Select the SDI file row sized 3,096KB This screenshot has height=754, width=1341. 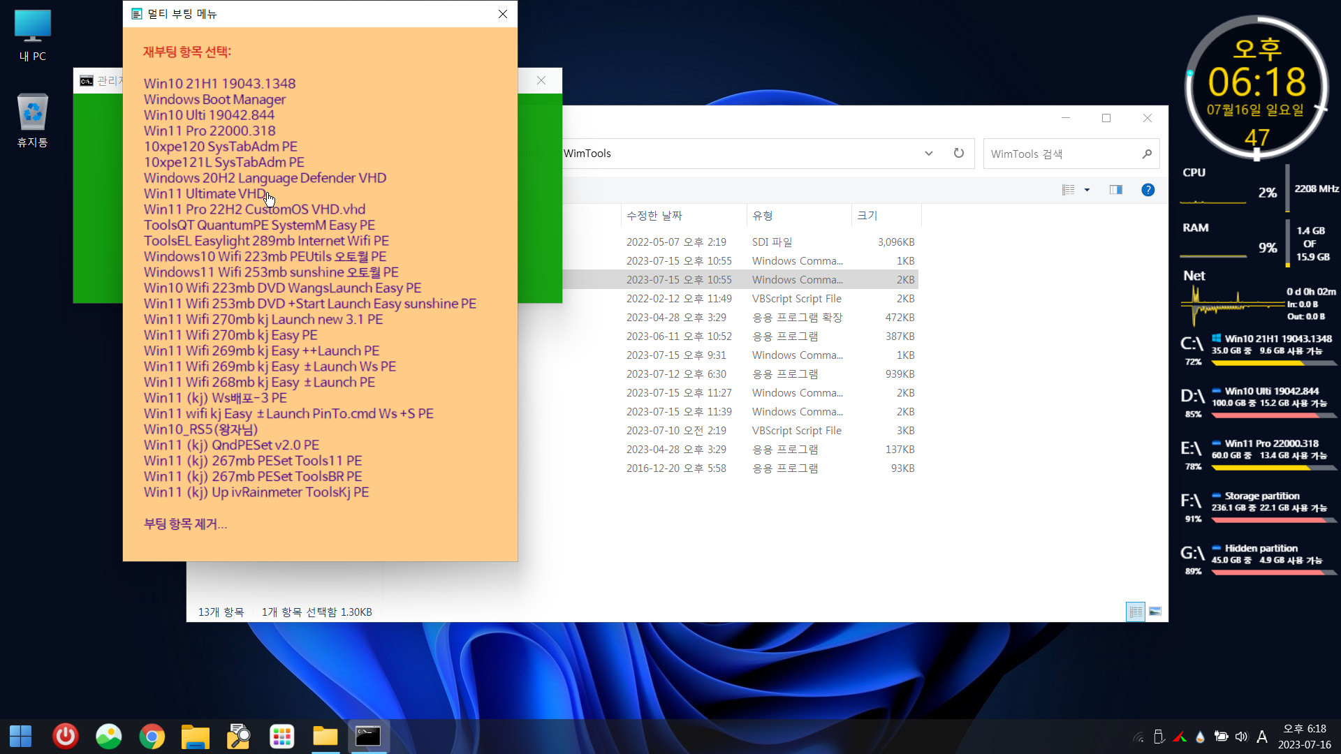point(740,242)
